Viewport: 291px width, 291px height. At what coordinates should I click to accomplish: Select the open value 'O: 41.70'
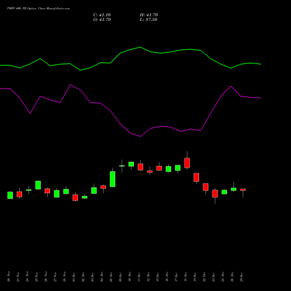[102, 20]
